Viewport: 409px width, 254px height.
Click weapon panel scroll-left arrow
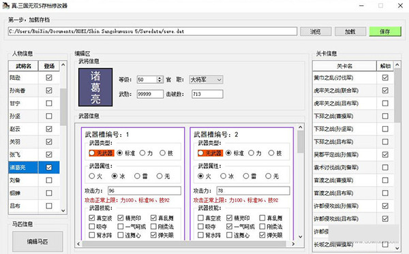pyautogui.click(x=78, y=244)
